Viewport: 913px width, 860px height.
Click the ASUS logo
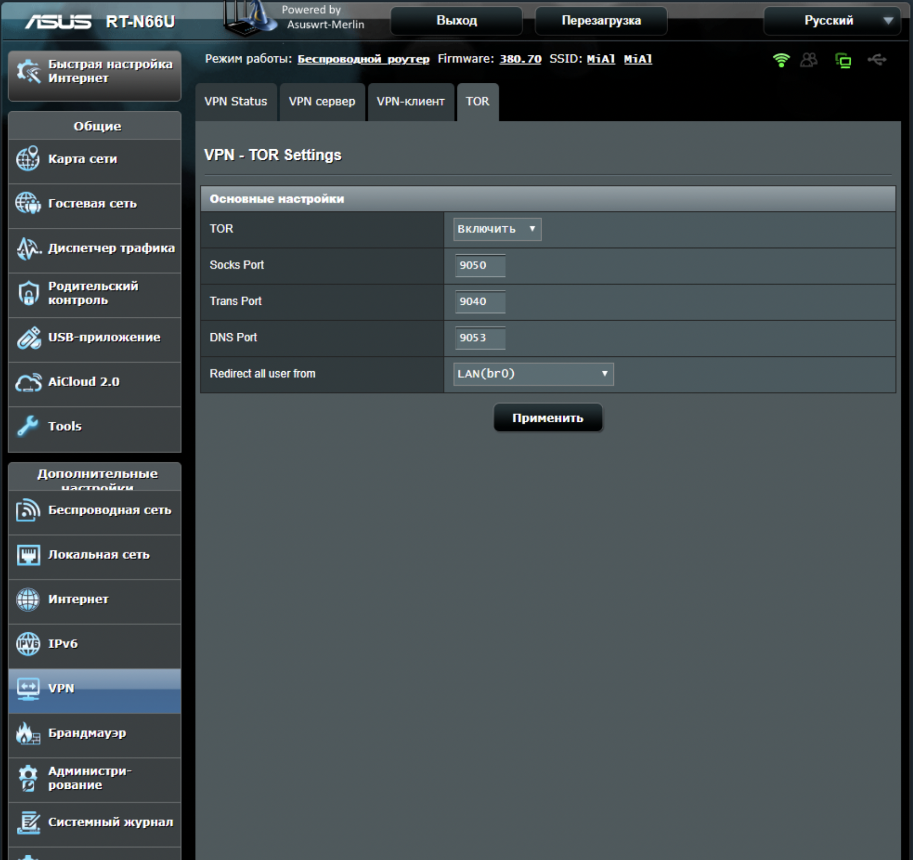pos(58,22)
